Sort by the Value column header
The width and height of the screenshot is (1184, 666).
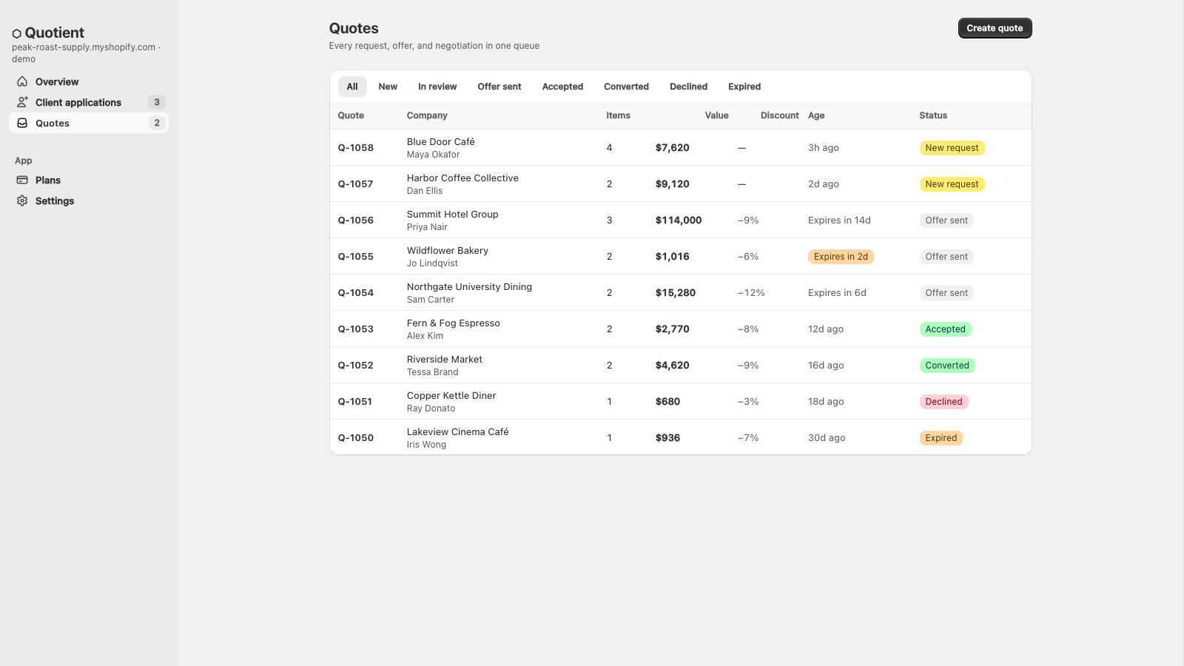click(x=716, y=115)
